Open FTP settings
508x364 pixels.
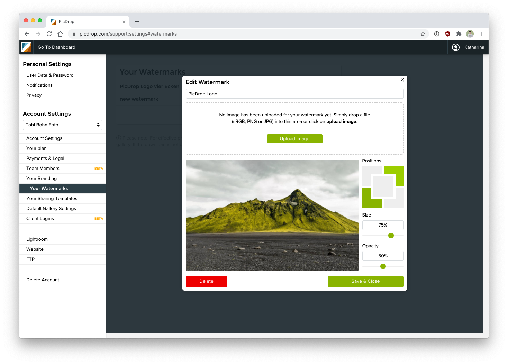(63, 259)
